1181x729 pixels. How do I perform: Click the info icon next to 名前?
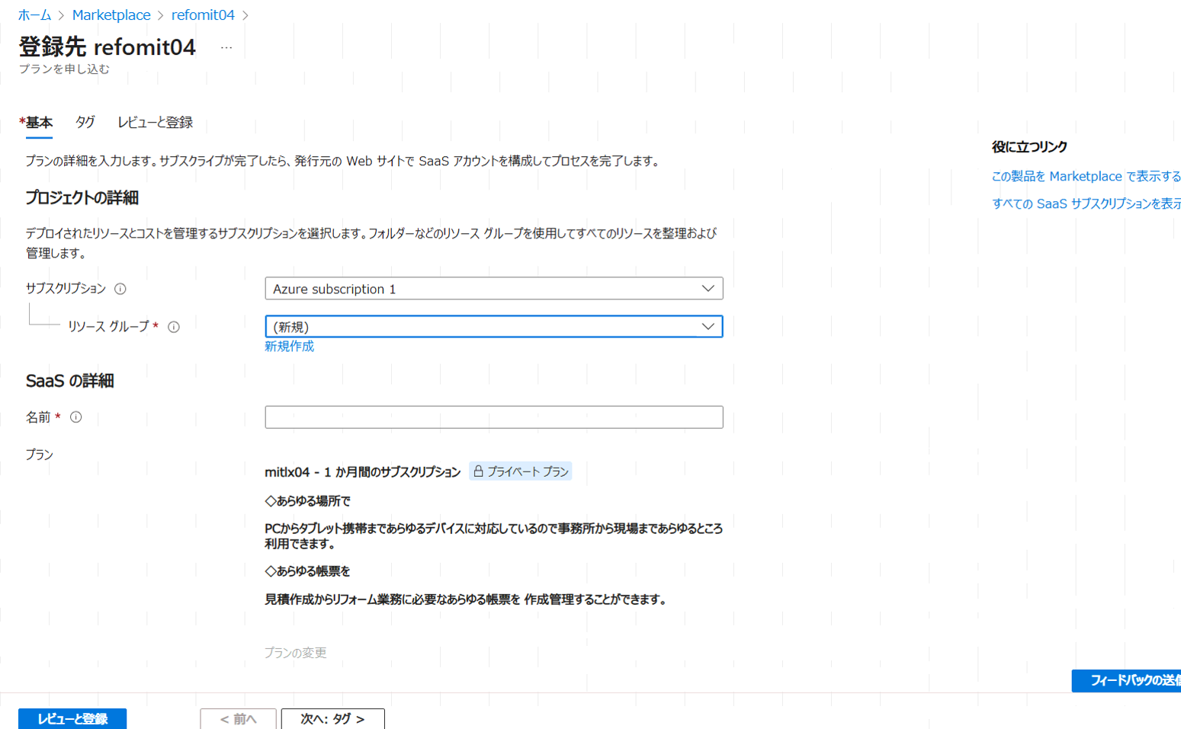coord(76,417)
